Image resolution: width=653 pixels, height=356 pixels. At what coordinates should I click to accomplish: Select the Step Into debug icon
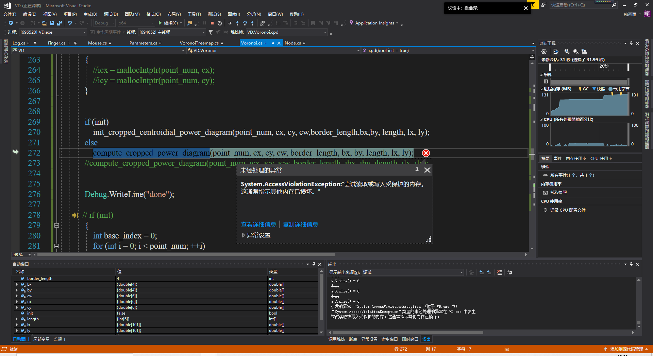point(237,23)
